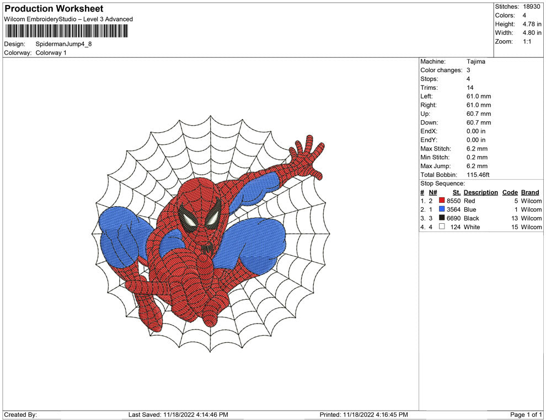
Task: Click the code '13' in the Black row
Action: tap(515, 218)
